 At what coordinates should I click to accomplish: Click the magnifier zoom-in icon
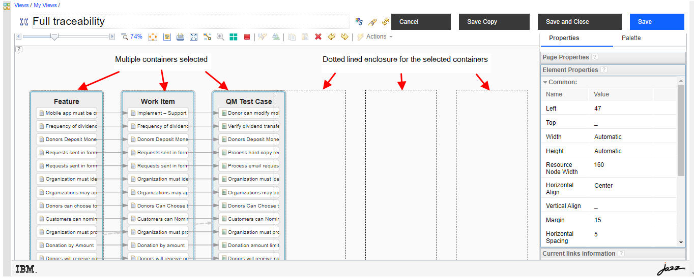pyautogui.click(x=220, y=37)
